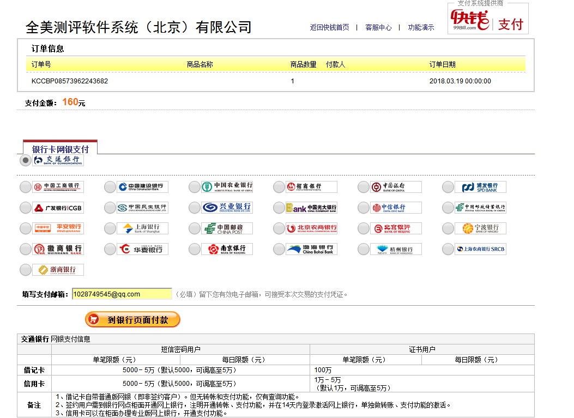574x418 pixels.
Task: Click the 北京农商银行 logo
Action: point(311,228)
